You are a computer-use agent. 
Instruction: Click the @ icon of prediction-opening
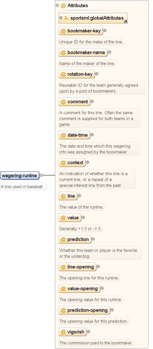(x=63, y=310)
